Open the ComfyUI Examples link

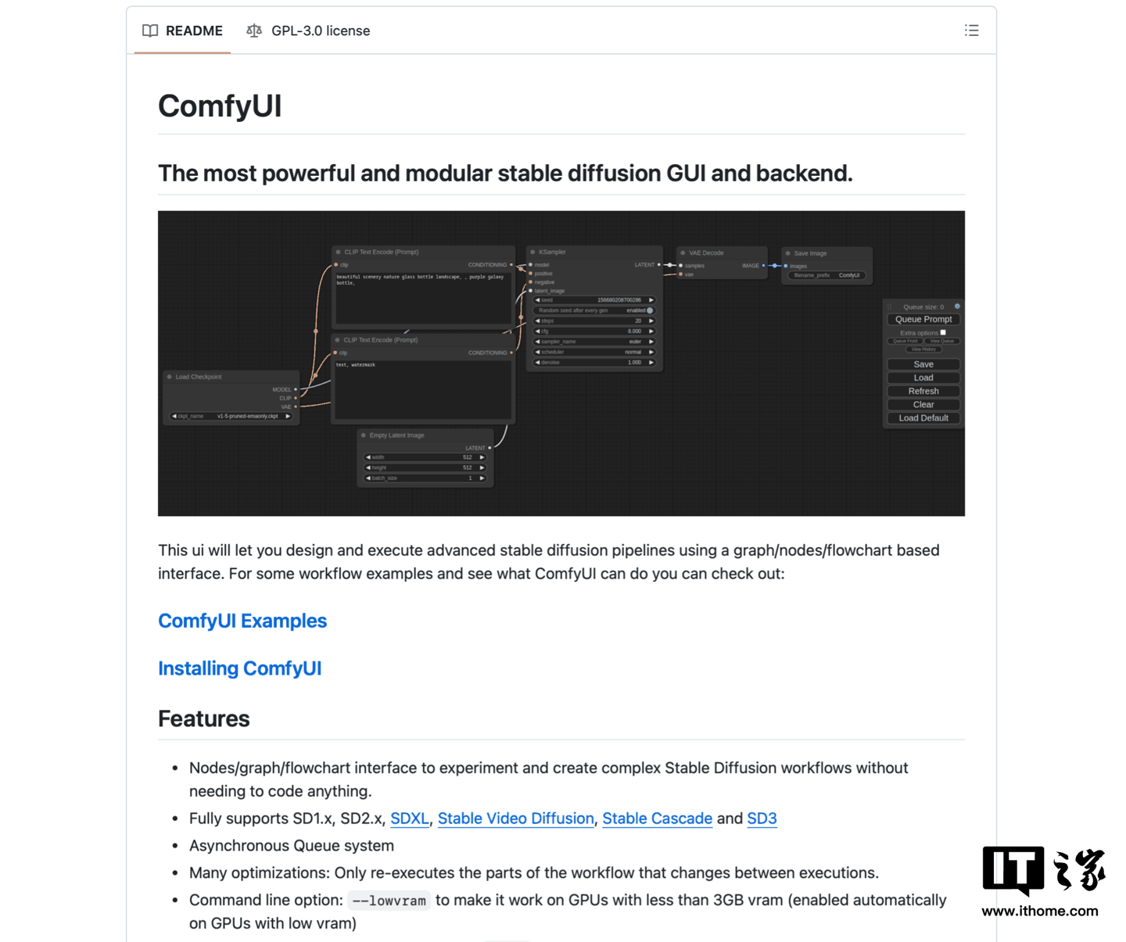coord(242,621)
